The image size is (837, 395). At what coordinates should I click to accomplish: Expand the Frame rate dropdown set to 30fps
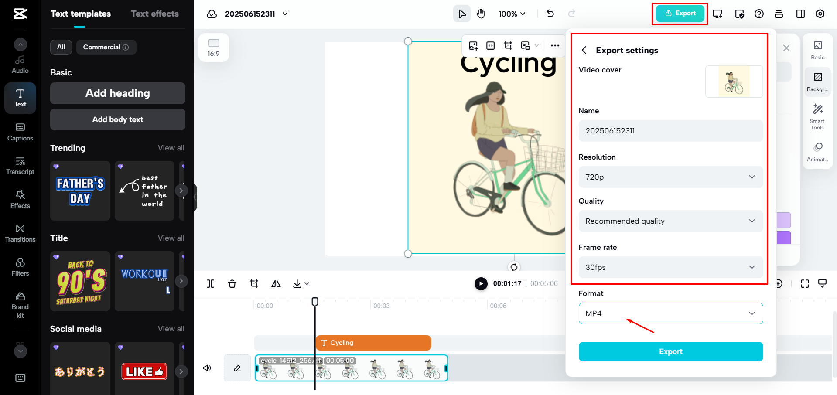pyautogui.click(x=670, y=267)
